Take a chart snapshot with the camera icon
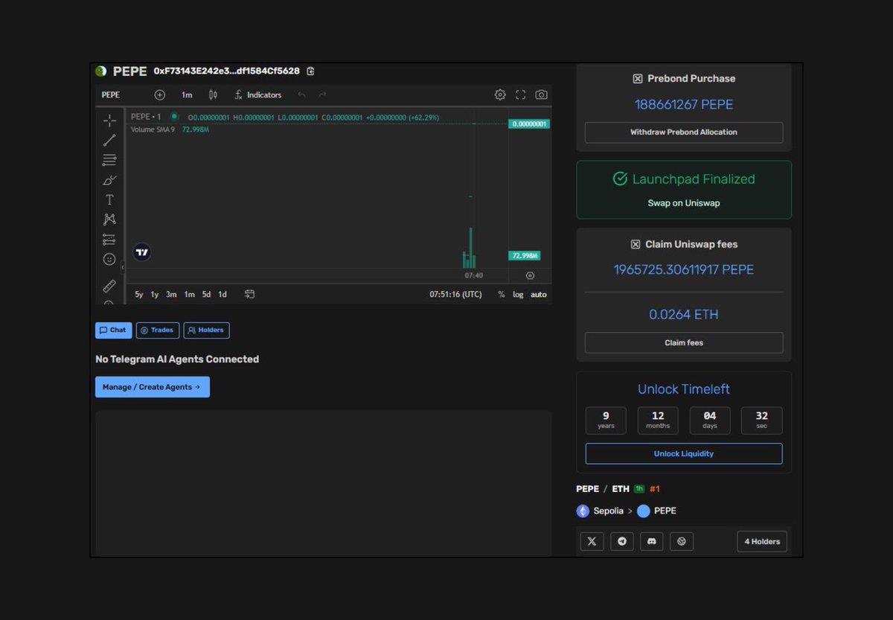This screenshot has height=620, width=893. pos(542,95)
